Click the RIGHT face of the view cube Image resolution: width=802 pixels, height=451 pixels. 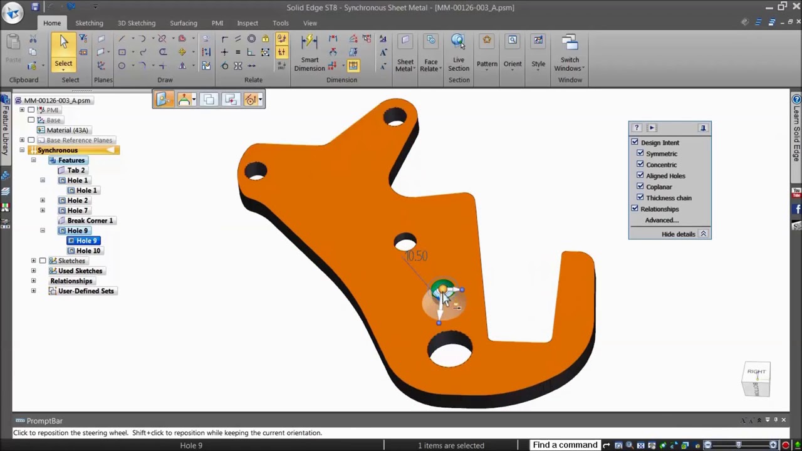pyautogui.click(x=756, y=372)
